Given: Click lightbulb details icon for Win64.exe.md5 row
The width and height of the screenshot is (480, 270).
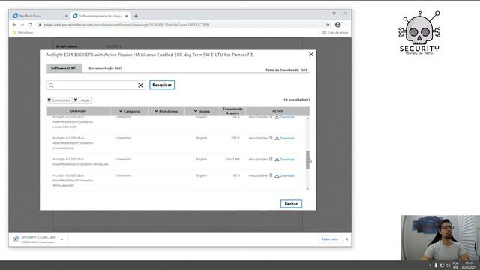Looking at the screenshot, I should point(271,175).
